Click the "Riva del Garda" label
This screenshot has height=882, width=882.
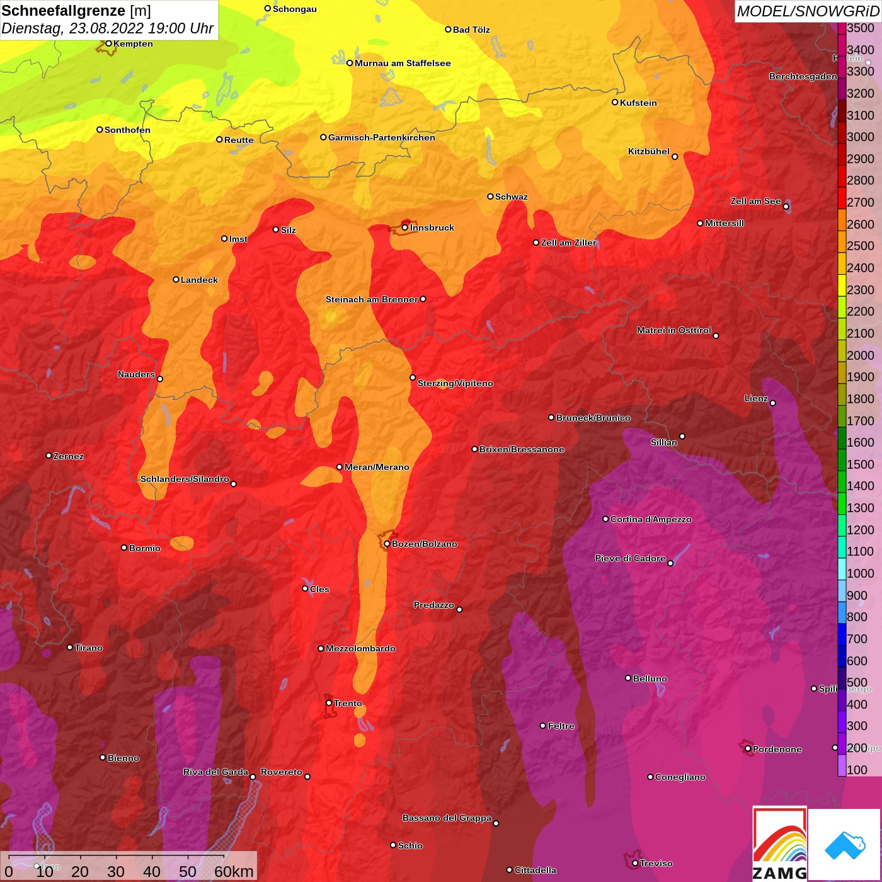[x=215, y=772]
